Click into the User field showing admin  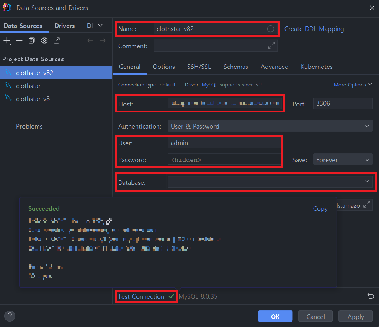(224, 143)
